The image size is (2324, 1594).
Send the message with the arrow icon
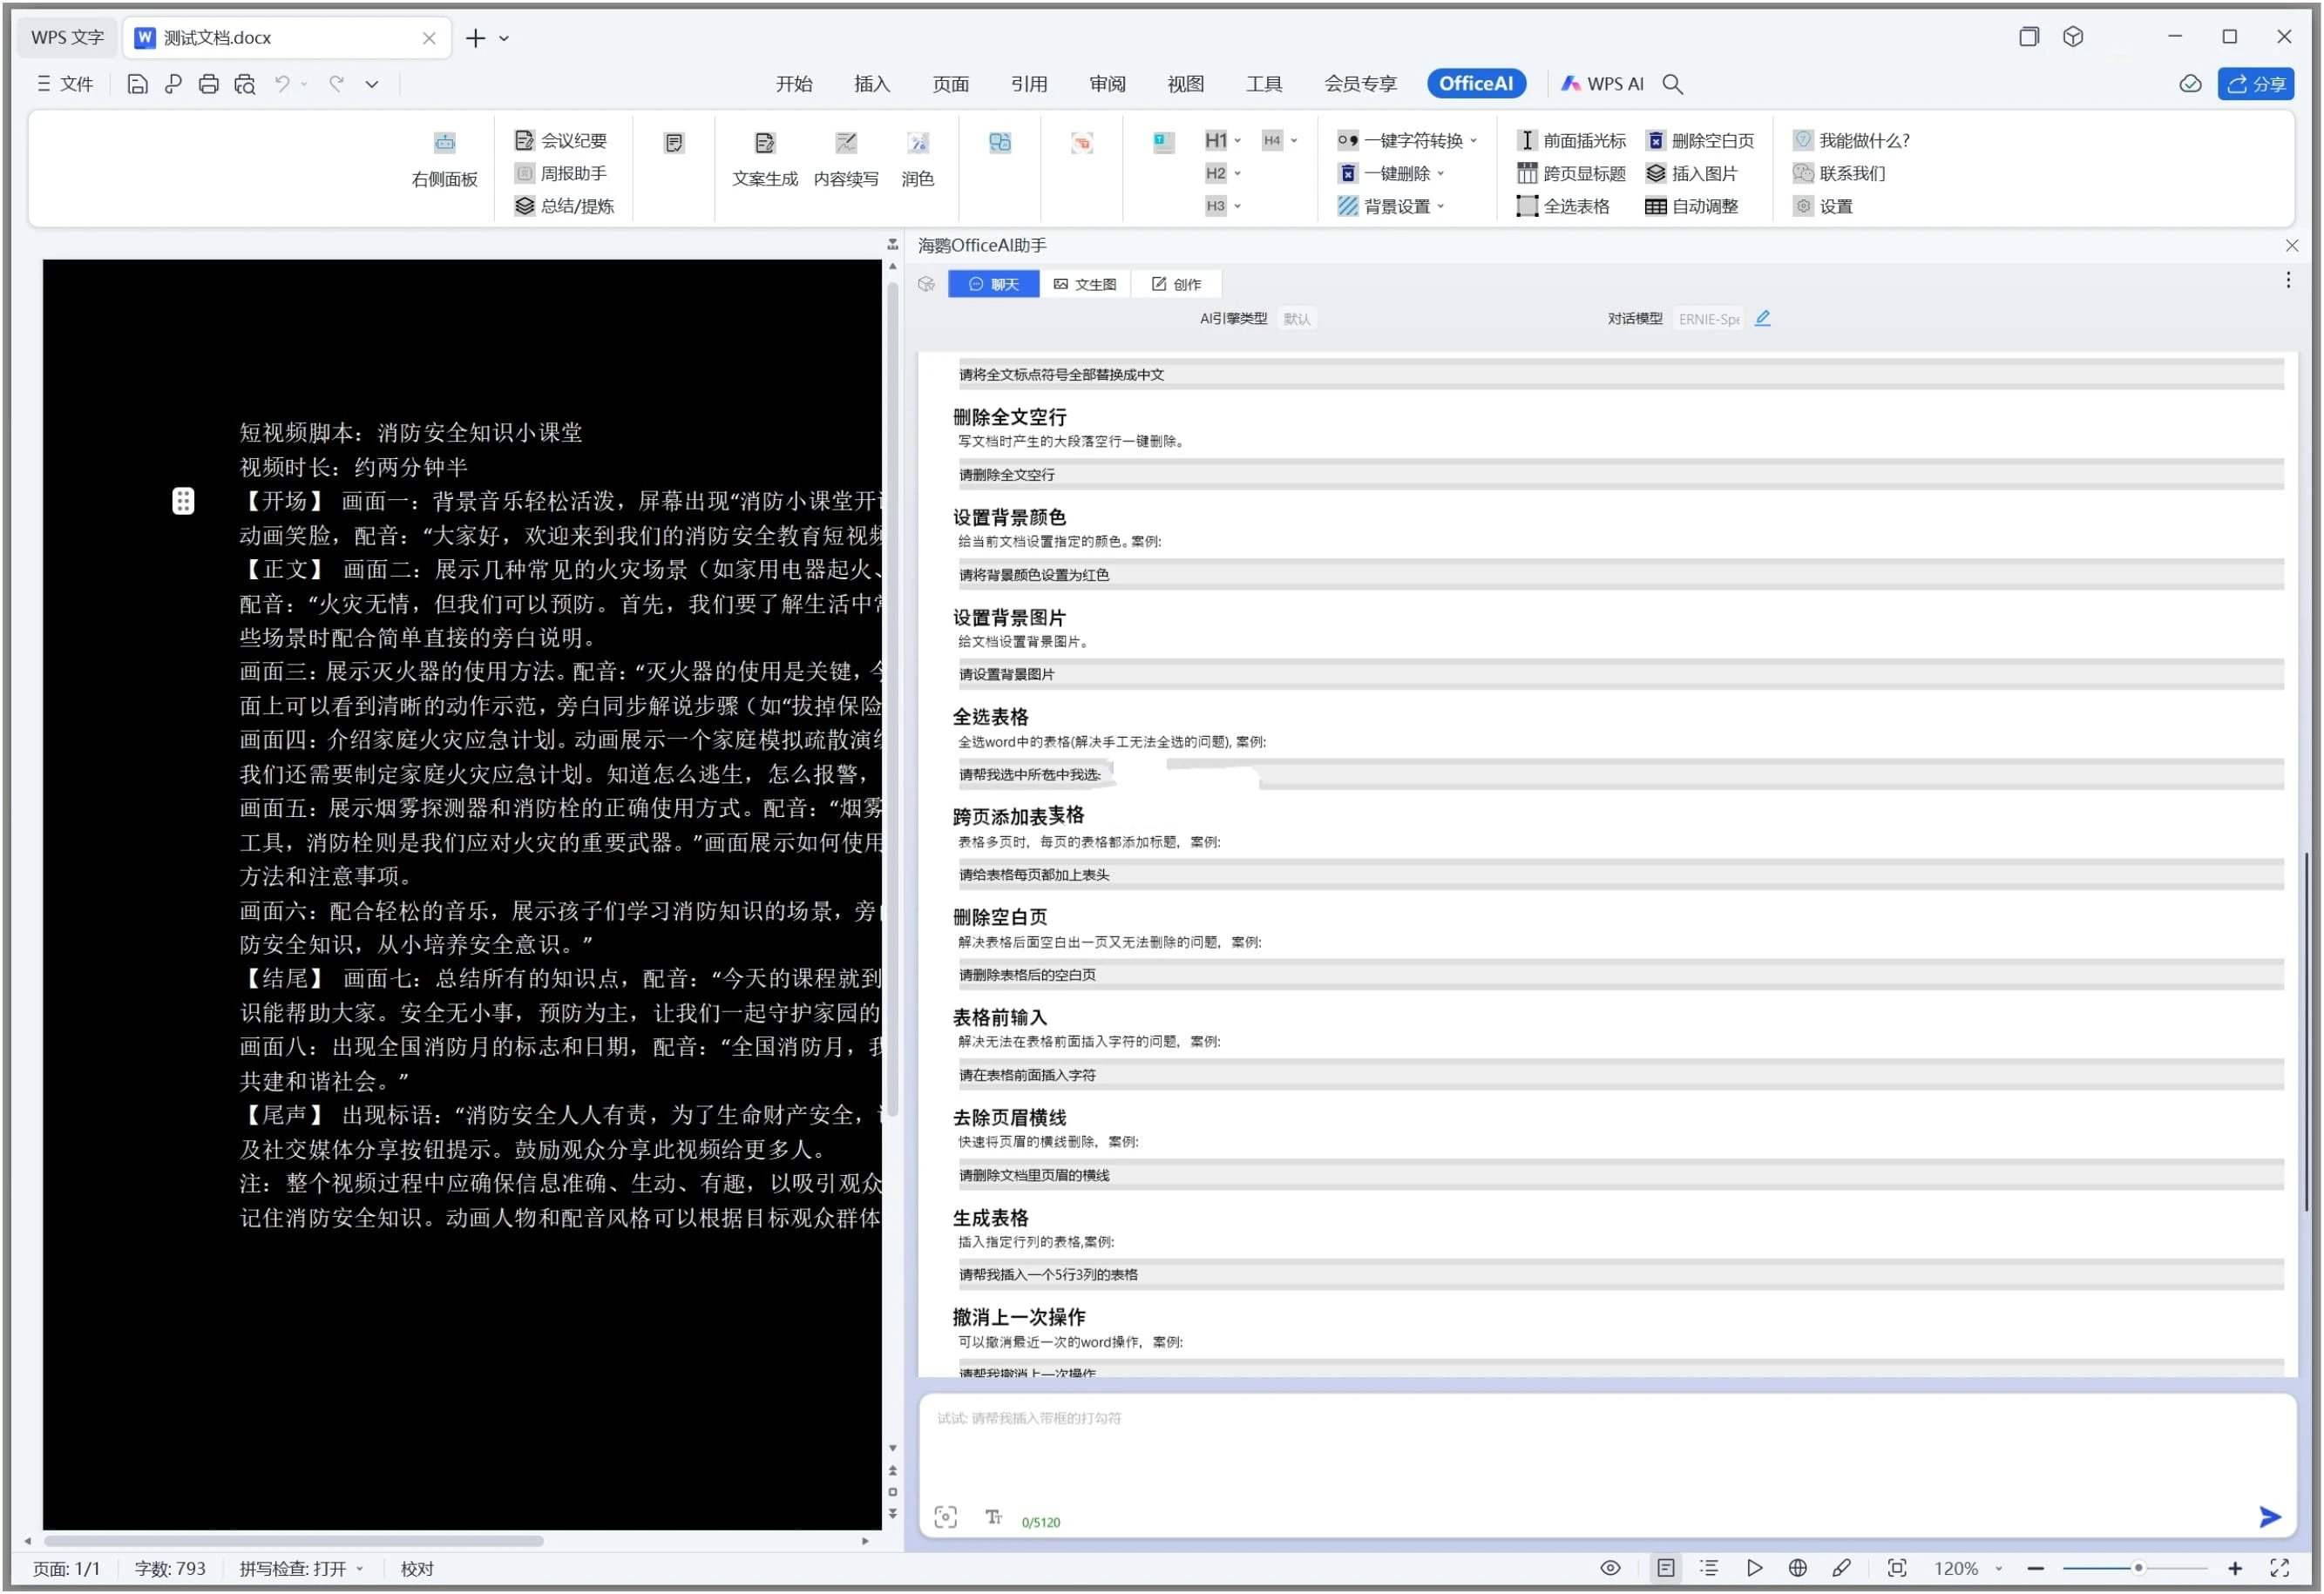click(x=2269, y=1517)
